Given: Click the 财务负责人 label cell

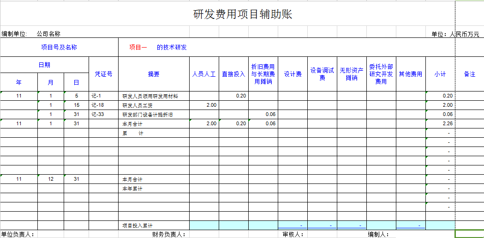Looking at the screenshot, I should (x=169, y=234).
